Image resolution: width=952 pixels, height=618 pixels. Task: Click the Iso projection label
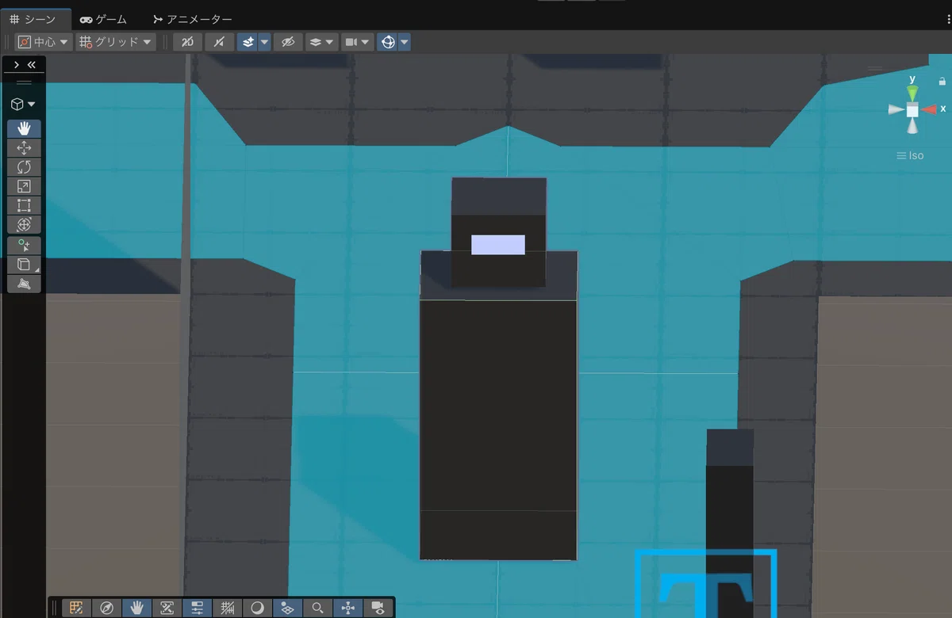(x=910, y=156)
